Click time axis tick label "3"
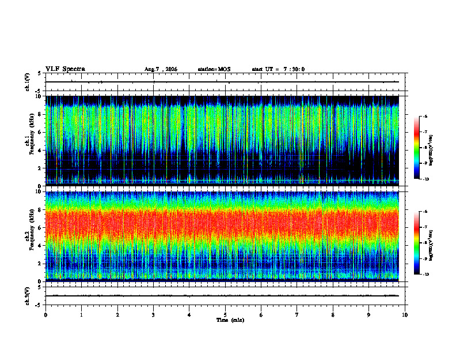This screenshot has width=456, height=353. point(153,315)
